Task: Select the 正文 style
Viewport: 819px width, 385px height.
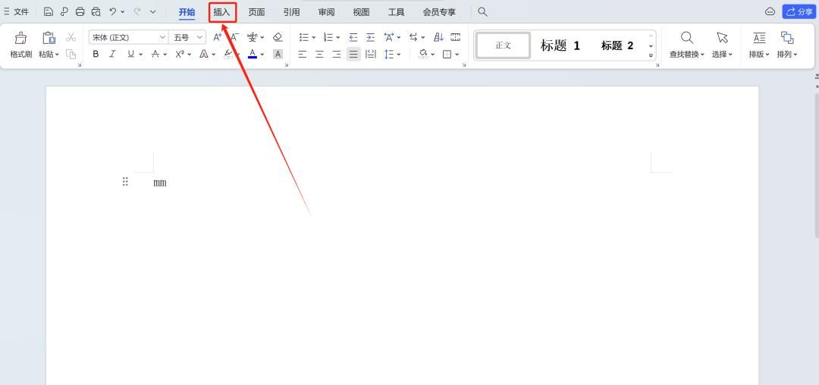Action: point(503,45)
